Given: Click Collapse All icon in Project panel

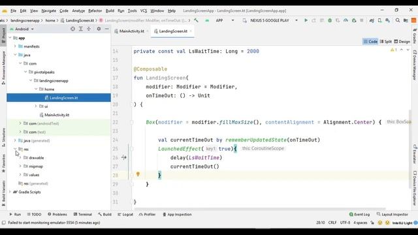Looking at the screenshot, I should pyautogui.click(x=89, y=29).
